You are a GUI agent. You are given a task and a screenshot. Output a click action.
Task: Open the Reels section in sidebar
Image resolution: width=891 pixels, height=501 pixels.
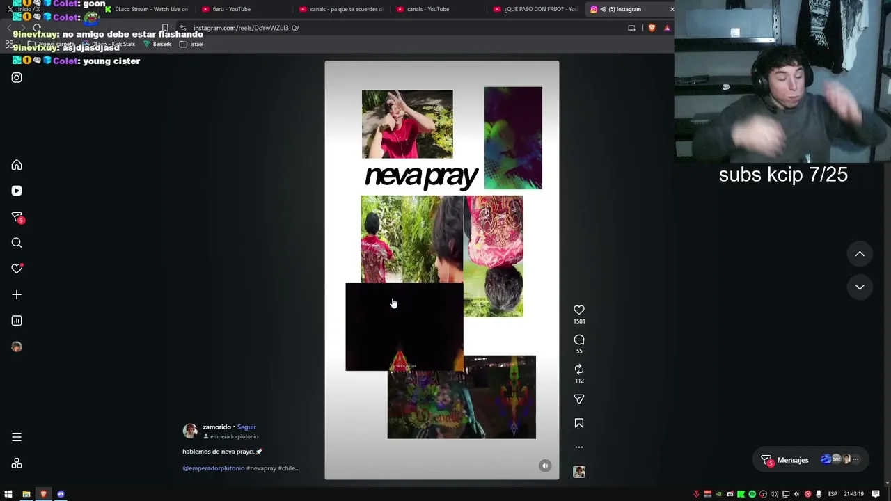pyautogui.click(x=17, y=191)
